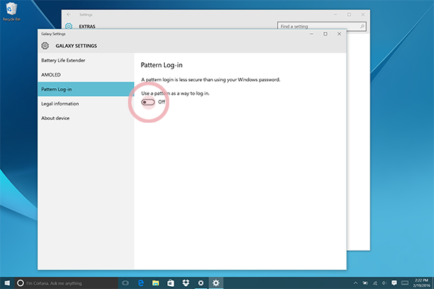Open About device page
Screen dimensions: 434x289
point(86,118)
